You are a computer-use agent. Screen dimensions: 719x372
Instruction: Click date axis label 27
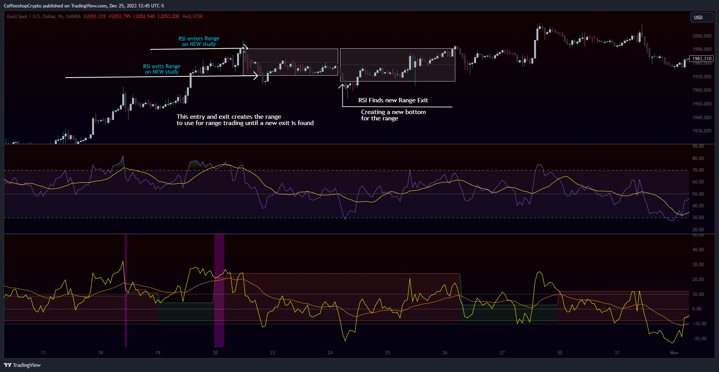[x=502, y=353]
